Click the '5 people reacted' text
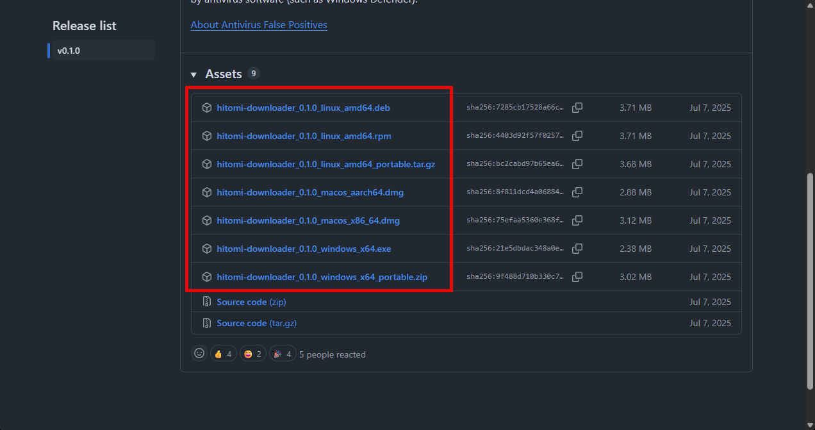The height and width of the screenshot is (430, 815). 333,354
